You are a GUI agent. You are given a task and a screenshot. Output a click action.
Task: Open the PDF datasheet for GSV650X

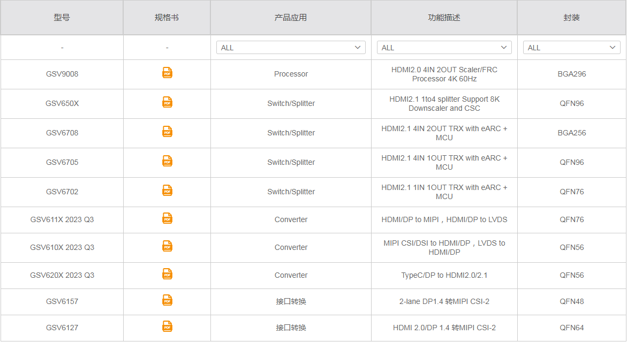click(x=167, y=102)
